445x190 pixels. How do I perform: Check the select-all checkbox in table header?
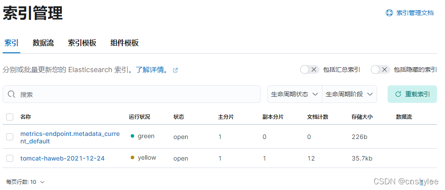(x=10, y=117)
